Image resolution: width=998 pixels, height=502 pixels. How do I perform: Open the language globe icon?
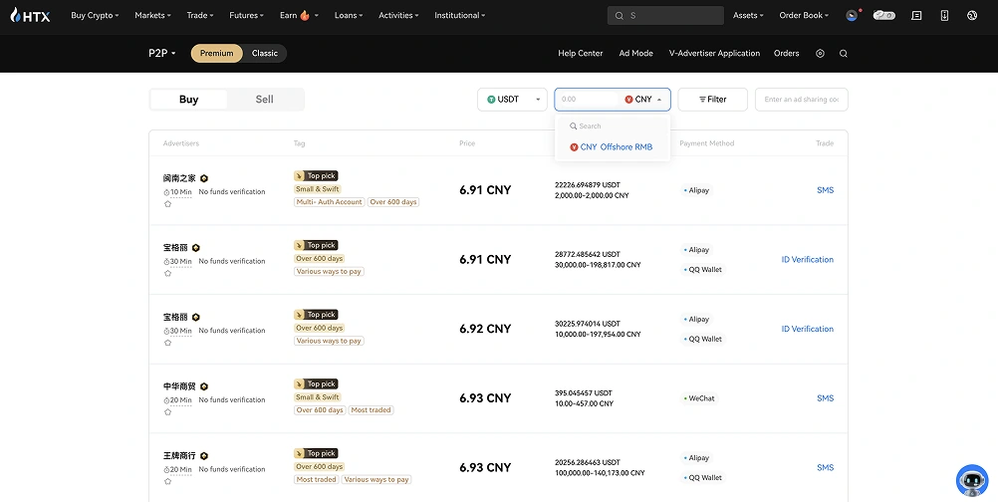coord(972,15)
